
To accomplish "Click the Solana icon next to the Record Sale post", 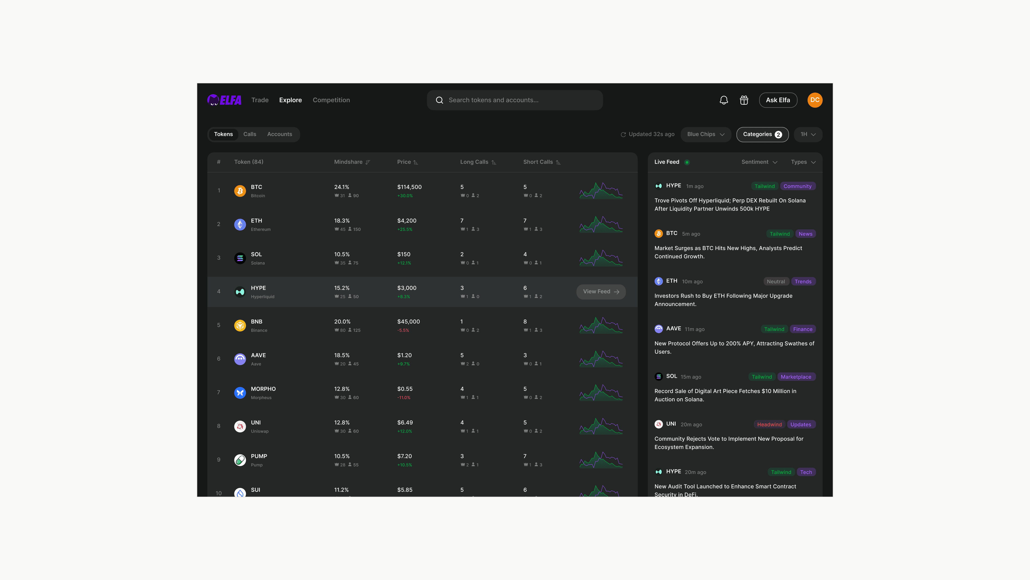I will tap(659, 376).
